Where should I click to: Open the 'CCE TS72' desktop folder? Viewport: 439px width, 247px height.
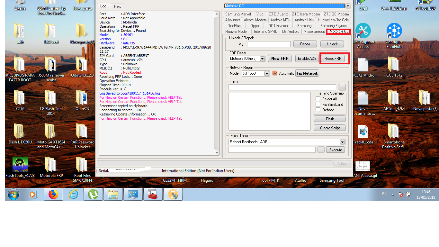point(394,67)
